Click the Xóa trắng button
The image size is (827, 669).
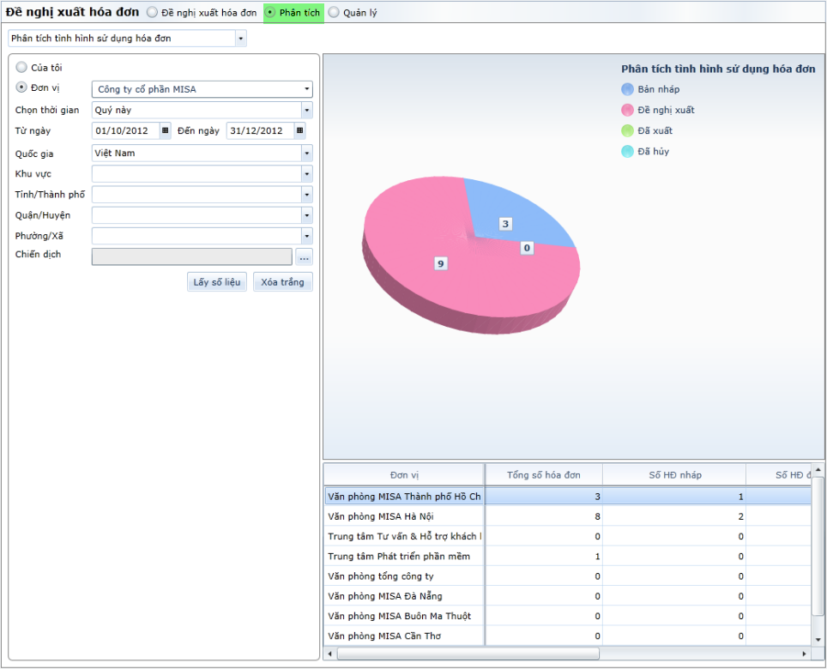click(x=282, y=282)
